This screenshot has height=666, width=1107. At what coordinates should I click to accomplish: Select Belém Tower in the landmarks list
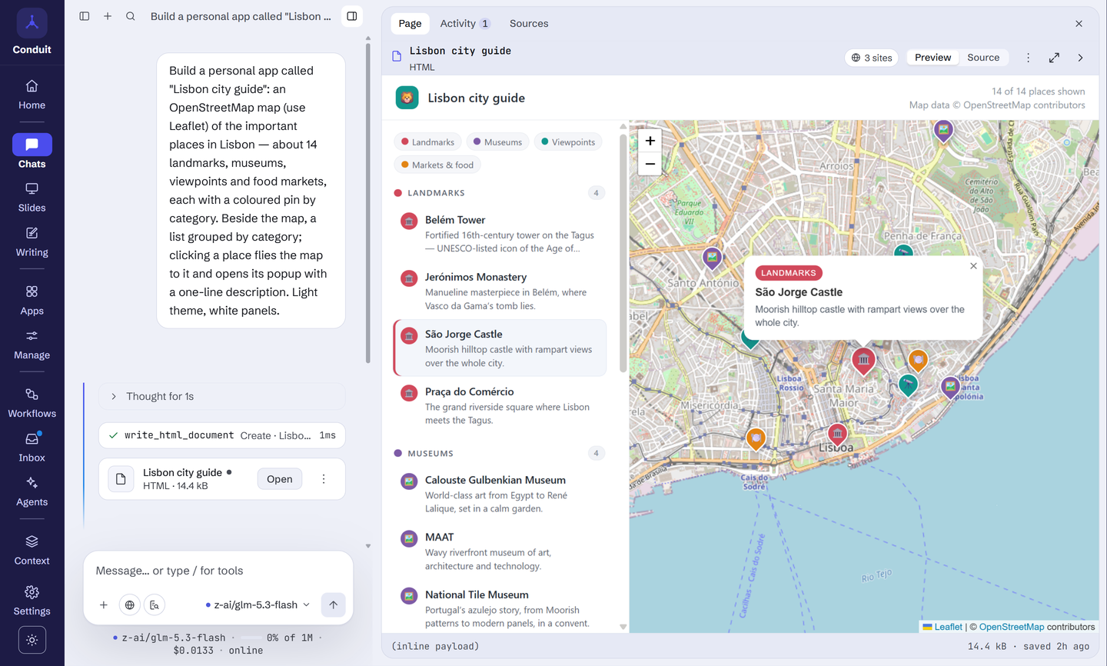coord(500,234)
